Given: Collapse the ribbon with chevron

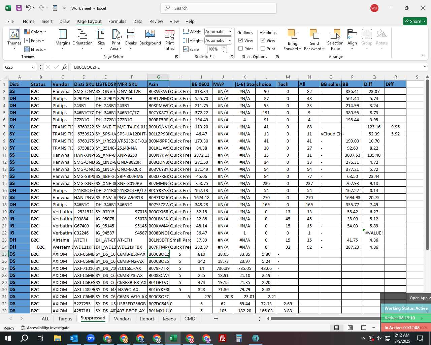Looking at the screenshot, I should 423,56.
